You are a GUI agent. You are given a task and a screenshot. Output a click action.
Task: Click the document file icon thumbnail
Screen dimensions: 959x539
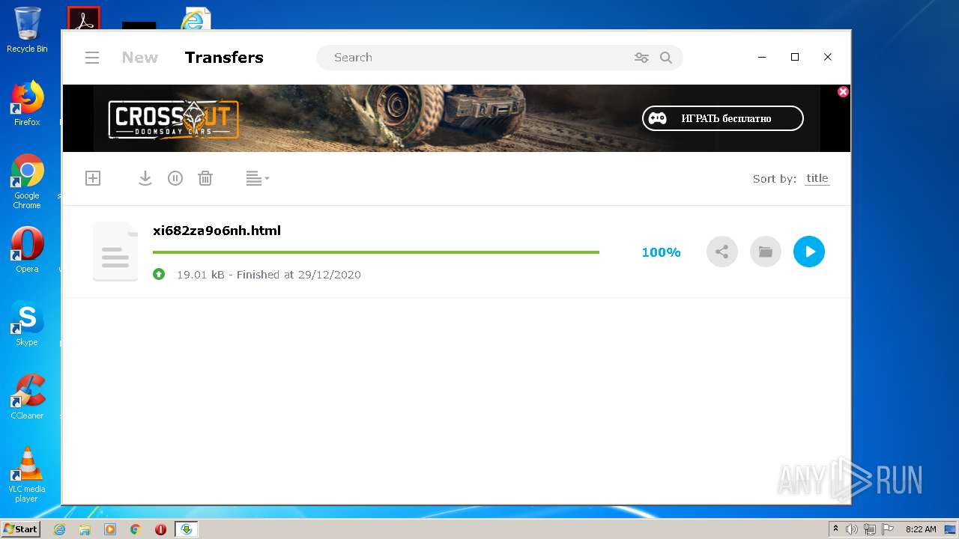tap(115, 252)
